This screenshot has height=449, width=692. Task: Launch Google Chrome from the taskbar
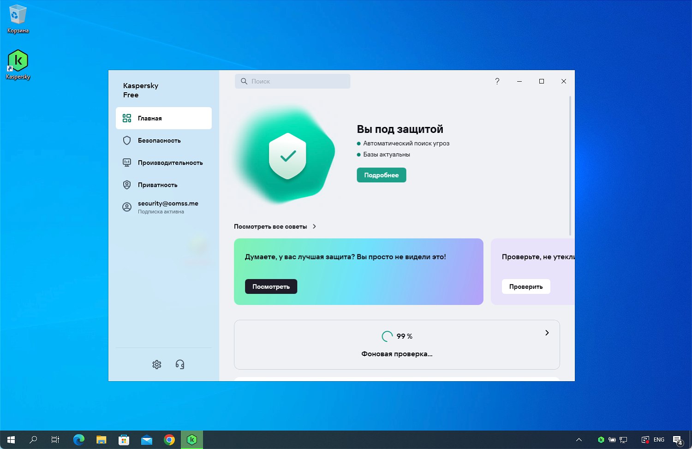pyautogui.click(x=169, y=440)
